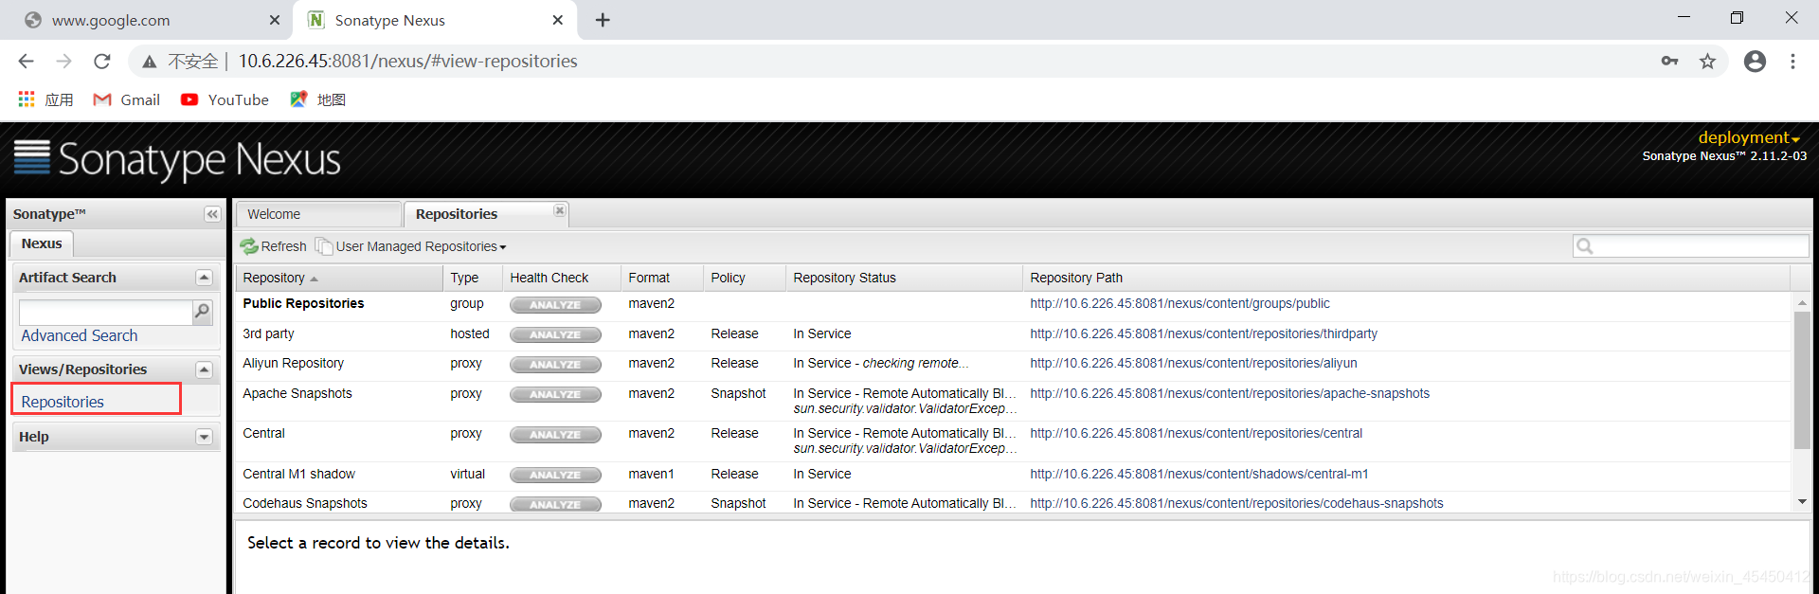Screen dimensions: 1819x594
Task: Click the artifact search magnifier icon
Action: (202, 312)
